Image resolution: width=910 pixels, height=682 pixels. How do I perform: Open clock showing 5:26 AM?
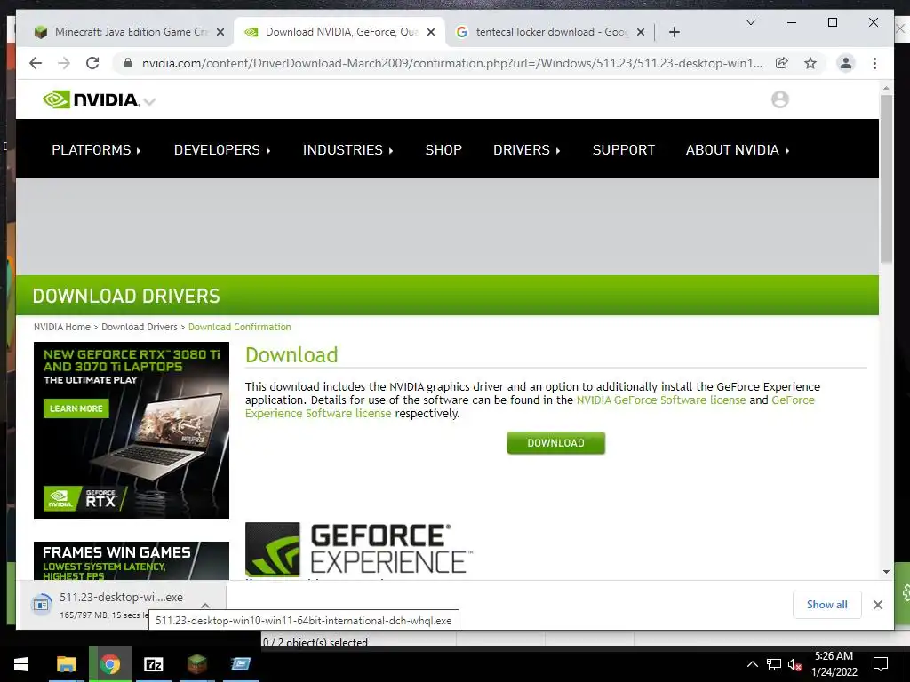834,664
